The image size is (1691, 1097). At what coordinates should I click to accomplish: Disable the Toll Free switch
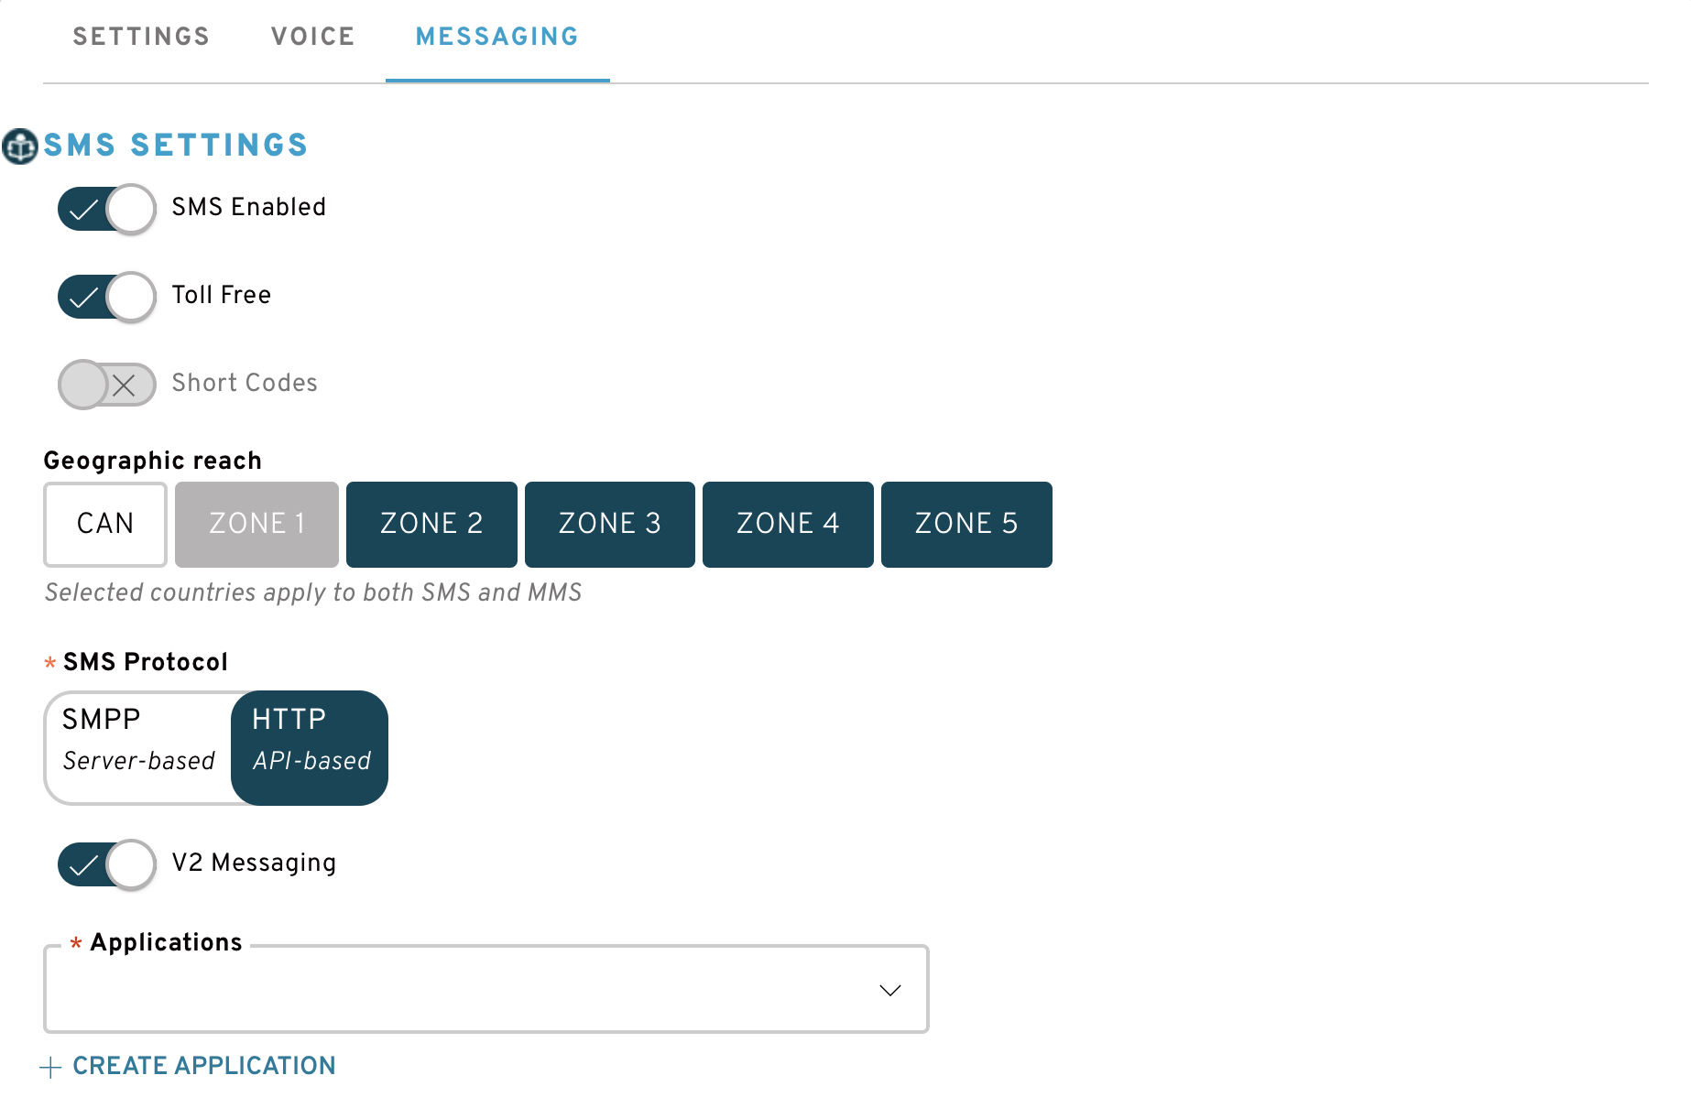(107, 297)
